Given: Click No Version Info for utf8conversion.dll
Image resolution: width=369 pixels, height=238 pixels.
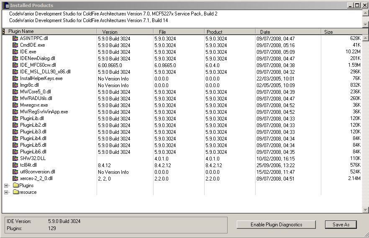Looking at the screenshot, I should tap(113, 172).
